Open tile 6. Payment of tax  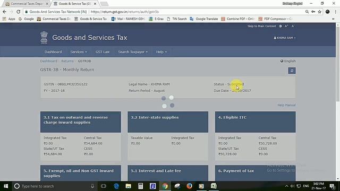[x=255, y=173]
